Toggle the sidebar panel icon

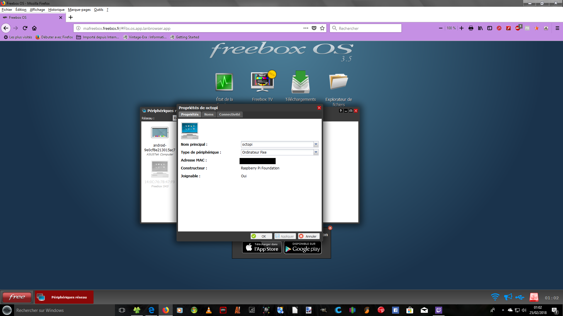coord(490,28)
